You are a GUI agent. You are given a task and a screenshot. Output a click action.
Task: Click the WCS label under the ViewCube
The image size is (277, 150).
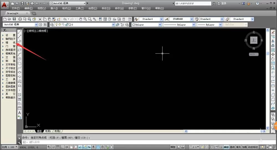tap(254, 54)
